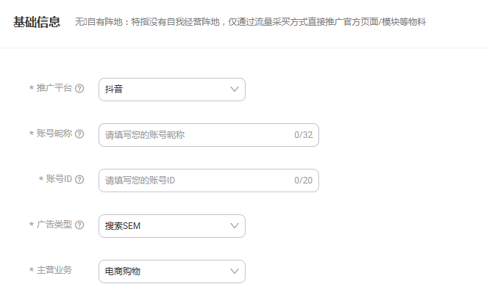Screen dimensions: 489x306
Task: Click the help icon beside 账号昵称
Action: tap(79, 134)
